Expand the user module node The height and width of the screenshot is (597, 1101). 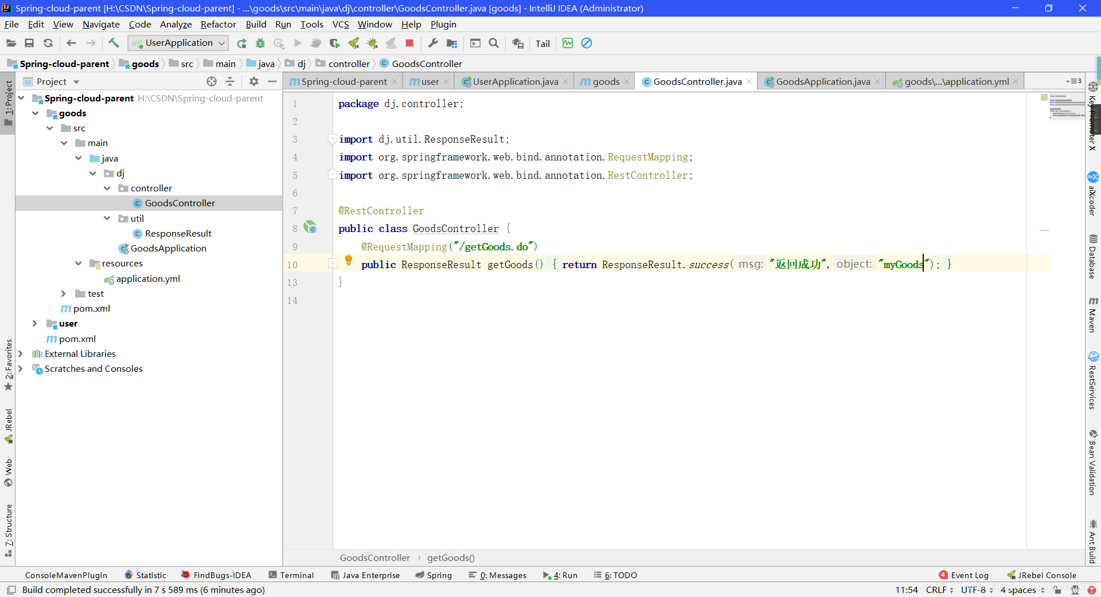pos(35,323)
